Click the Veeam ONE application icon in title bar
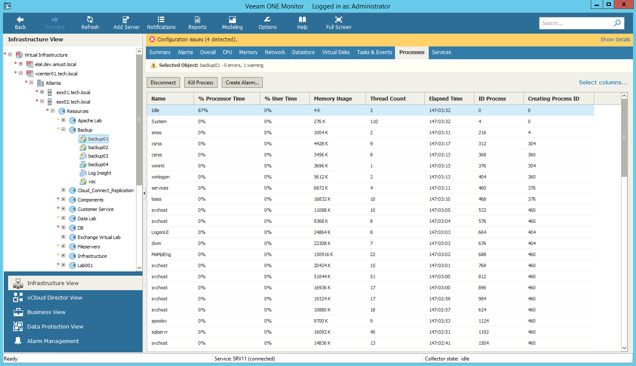The height and width of the screenshot is (366, 636). [7, 6]
